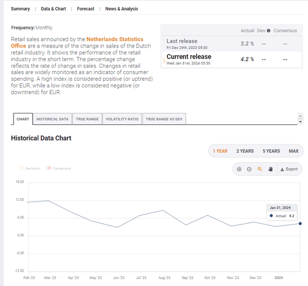Open the TRUE RANGE VS DEV tab
308x286 pixels.
pyautogui.click(x=164, y=119)
